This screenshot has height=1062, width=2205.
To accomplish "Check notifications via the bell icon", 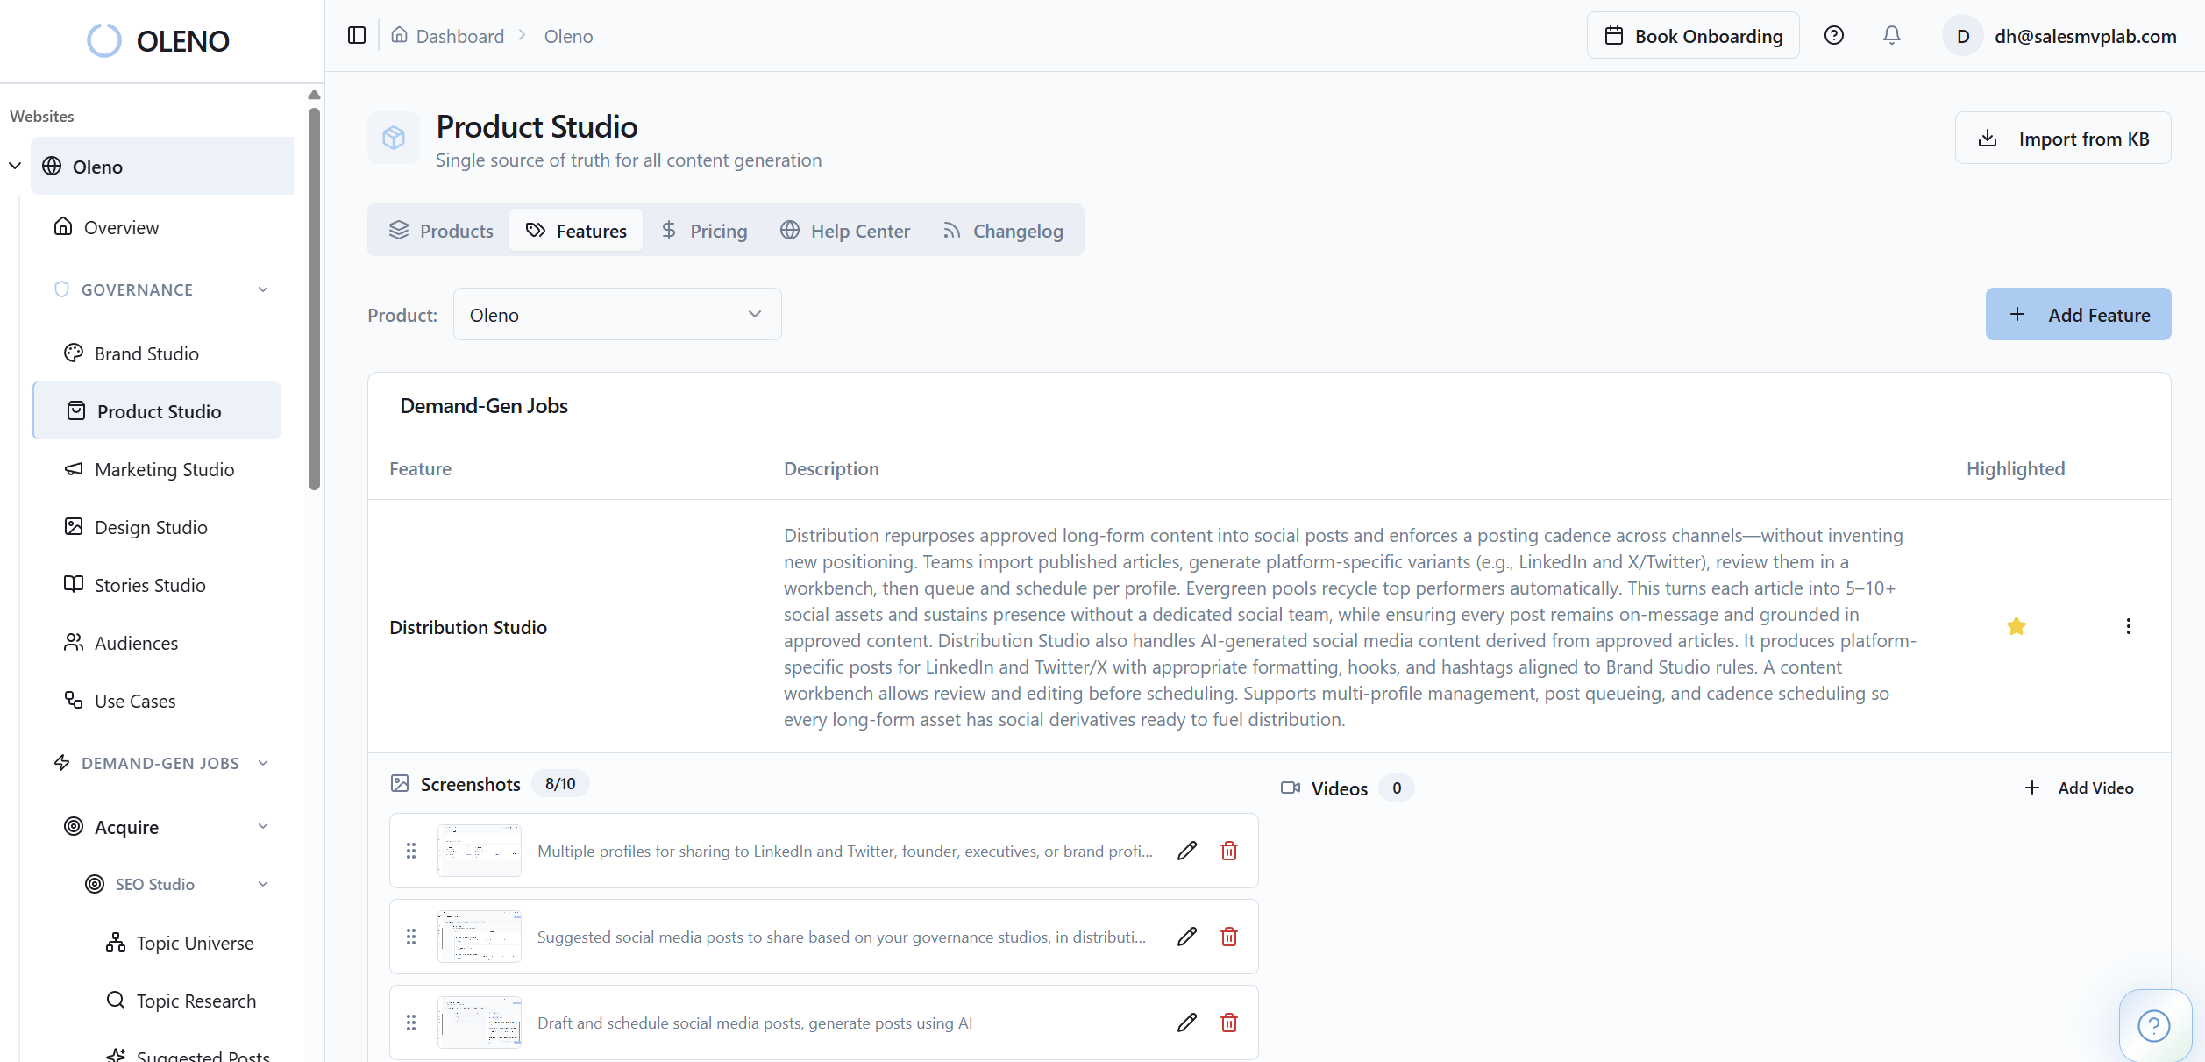I will point(1891,35).
